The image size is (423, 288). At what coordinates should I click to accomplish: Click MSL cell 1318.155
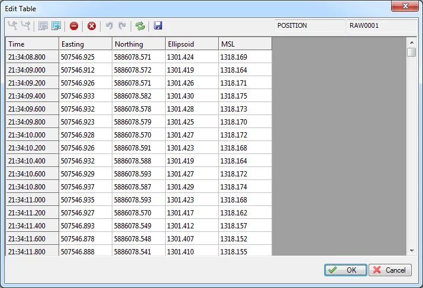(245, 251)
